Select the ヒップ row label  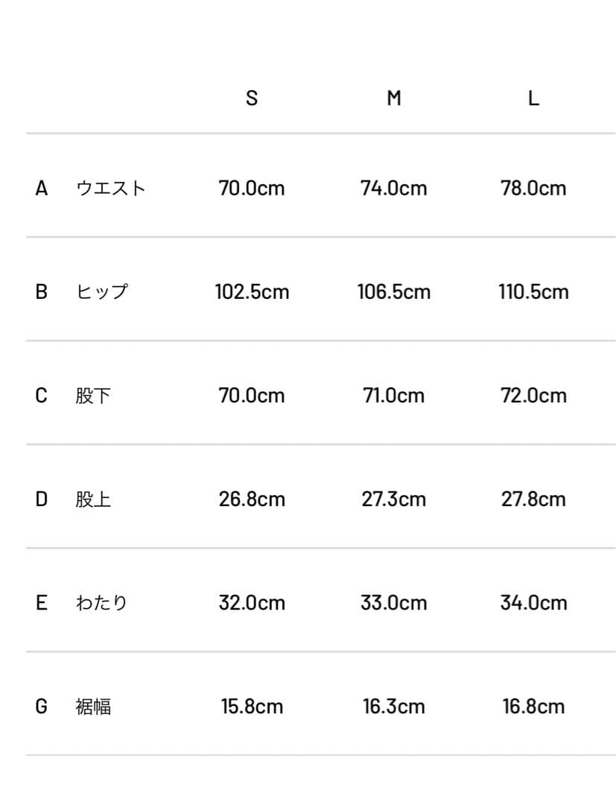[102, 291]
